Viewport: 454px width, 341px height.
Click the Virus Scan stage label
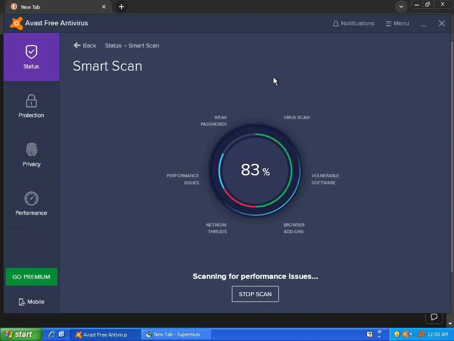[x=297, y=117]
